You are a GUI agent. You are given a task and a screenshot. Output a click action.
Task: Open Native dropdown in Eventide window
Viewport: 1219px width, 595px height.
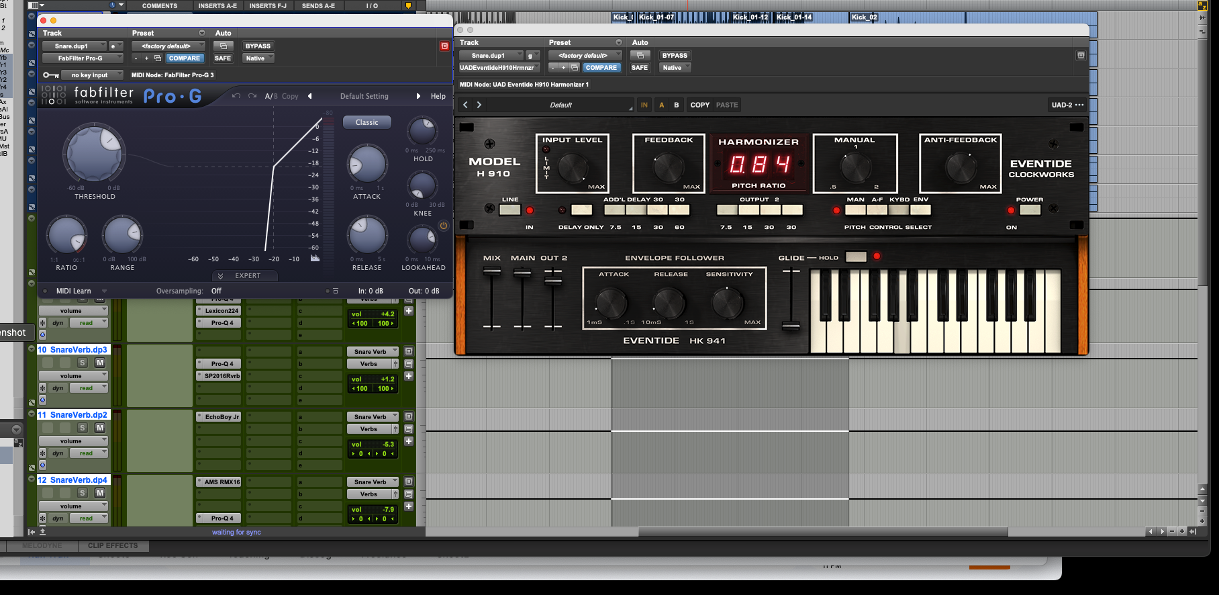(x=675, y=68)
